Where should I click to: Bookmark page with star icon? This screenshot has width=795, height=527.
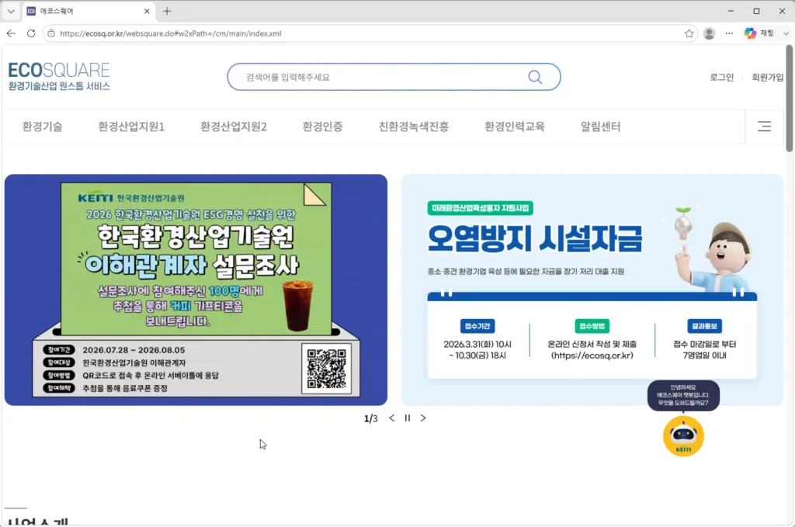pos(689,33)
